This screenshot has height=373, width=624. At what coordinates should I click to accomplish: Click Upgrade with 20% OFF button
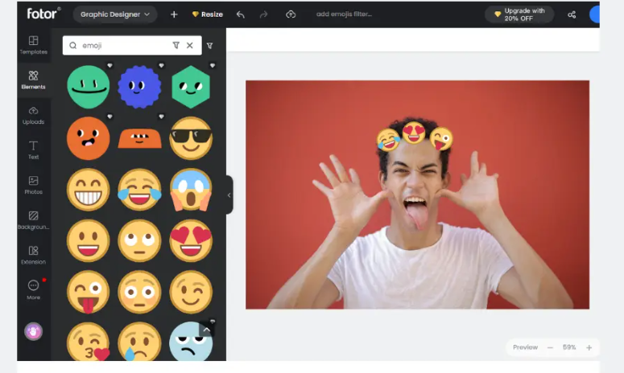tap(519, 14)
